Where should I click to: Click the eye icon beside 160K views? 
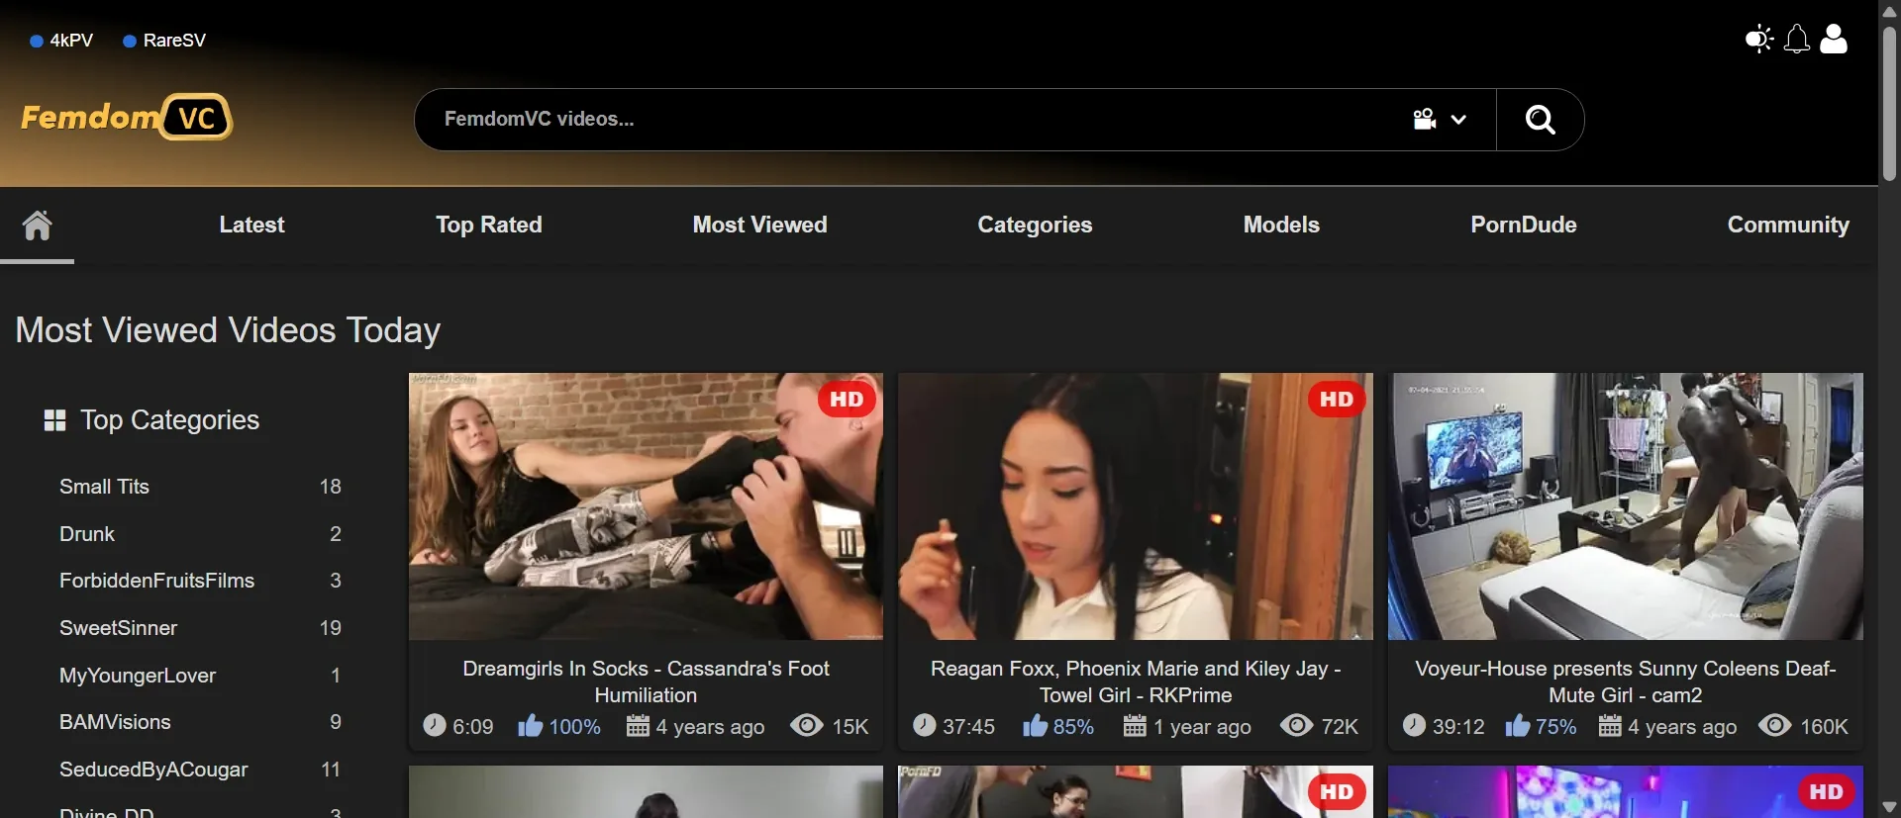(1774, 726)
